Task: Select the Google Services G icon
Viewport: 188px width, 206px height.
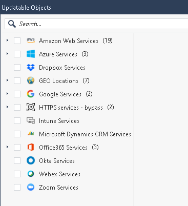Action: click(x=31, y=94)
